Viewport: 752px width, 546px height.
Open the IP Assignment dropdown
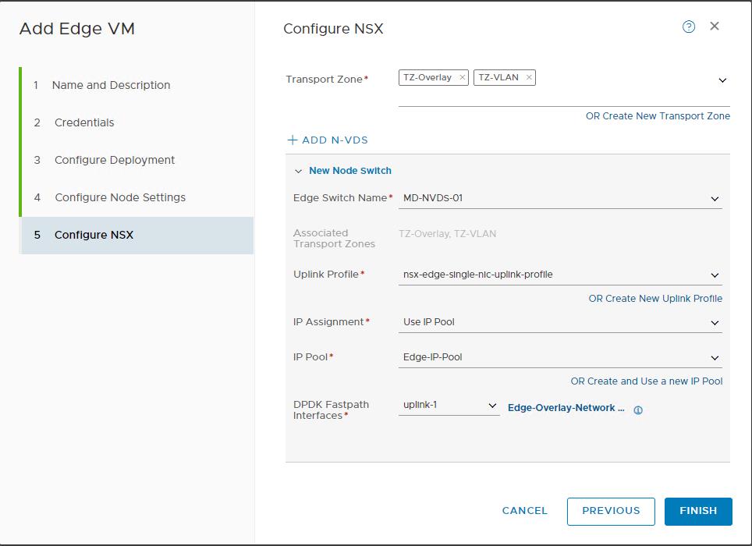click(x=715, y=323)
